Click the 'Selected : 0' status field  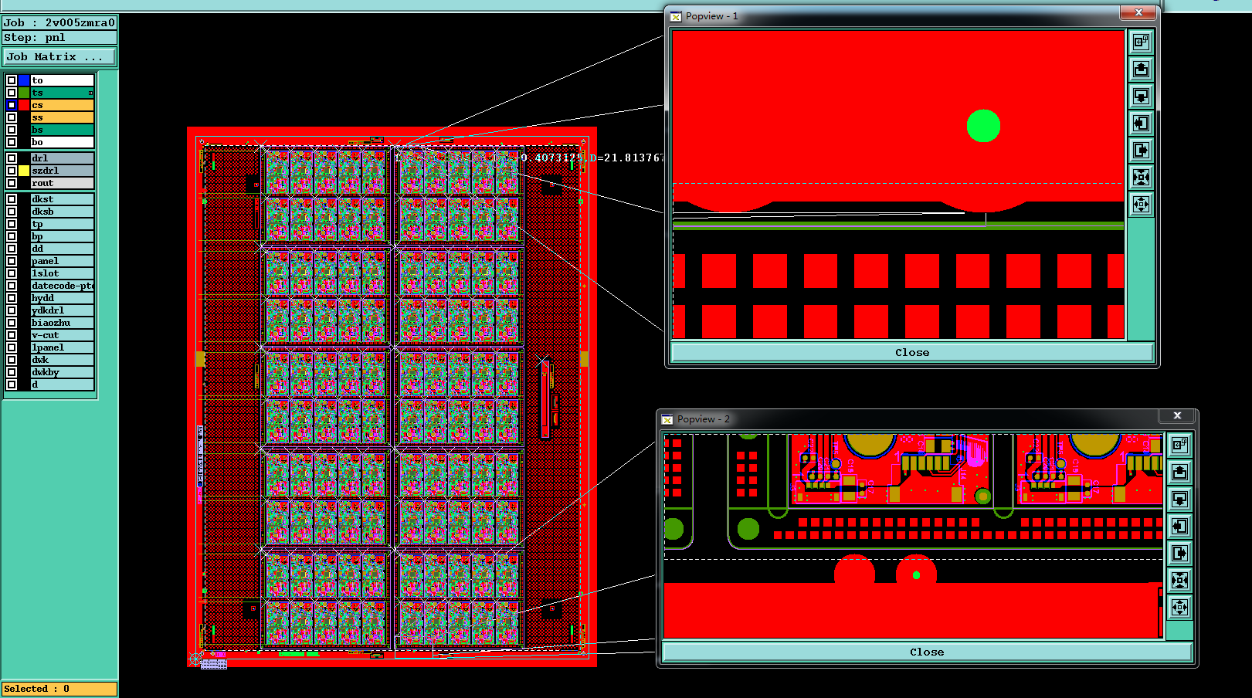(59, 689)
